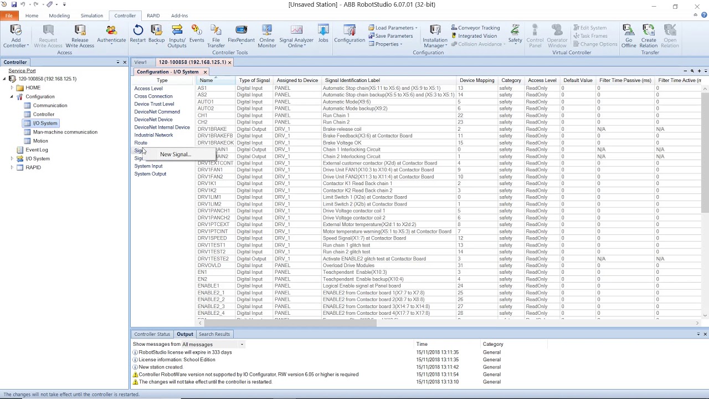Click Integrated Vision option
The width and height of the screenshot is (709, 399).
tap(474, 36)
